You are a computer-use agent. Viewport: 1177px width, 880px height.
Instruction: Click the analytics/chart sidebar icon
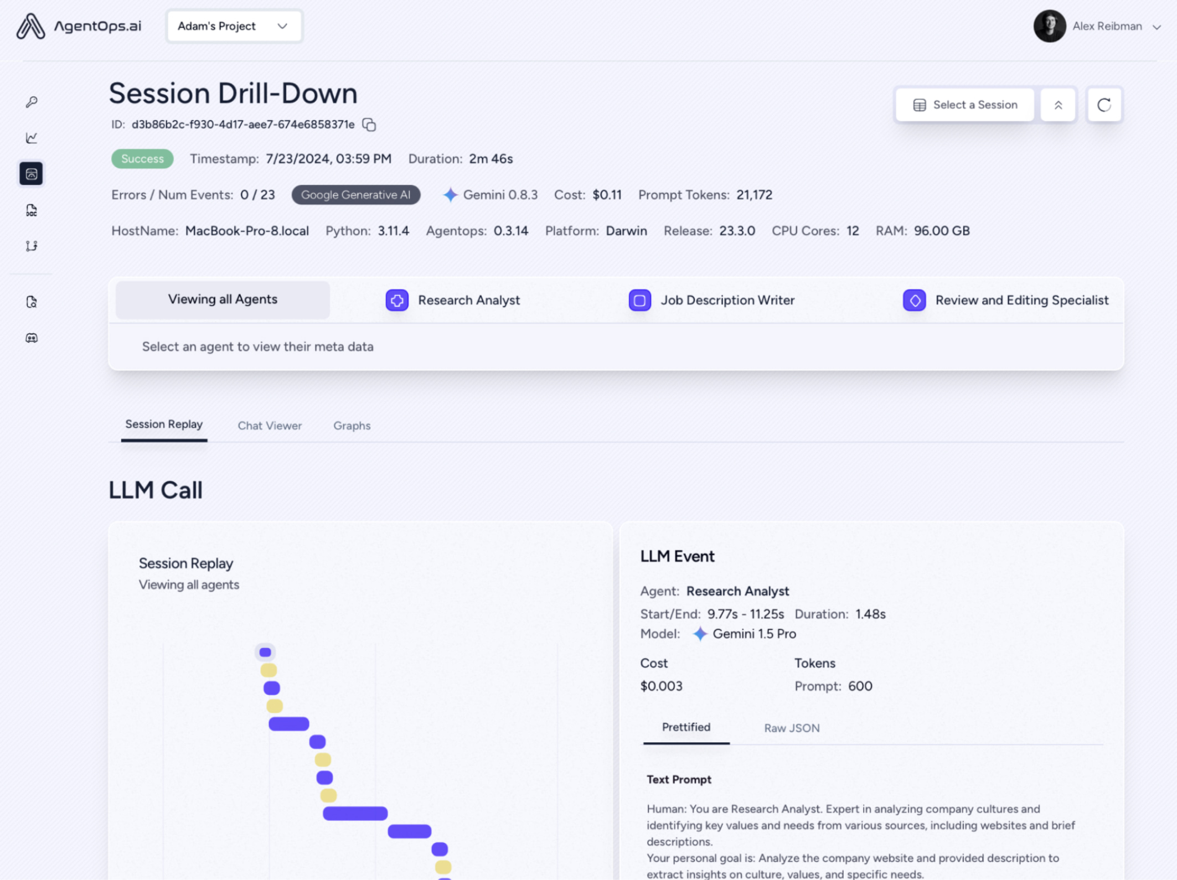pyautogui.click(x=32, y=138)
